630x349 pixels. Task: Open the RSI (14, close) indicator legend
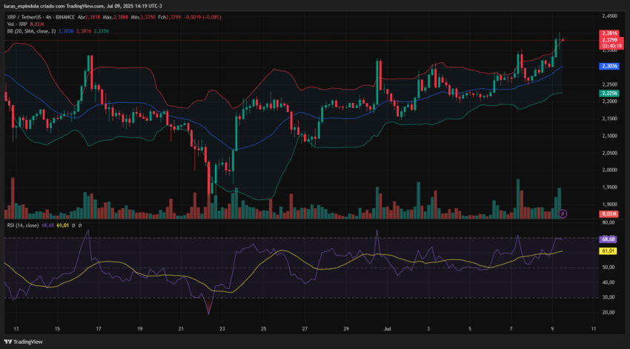pos(23,225)
